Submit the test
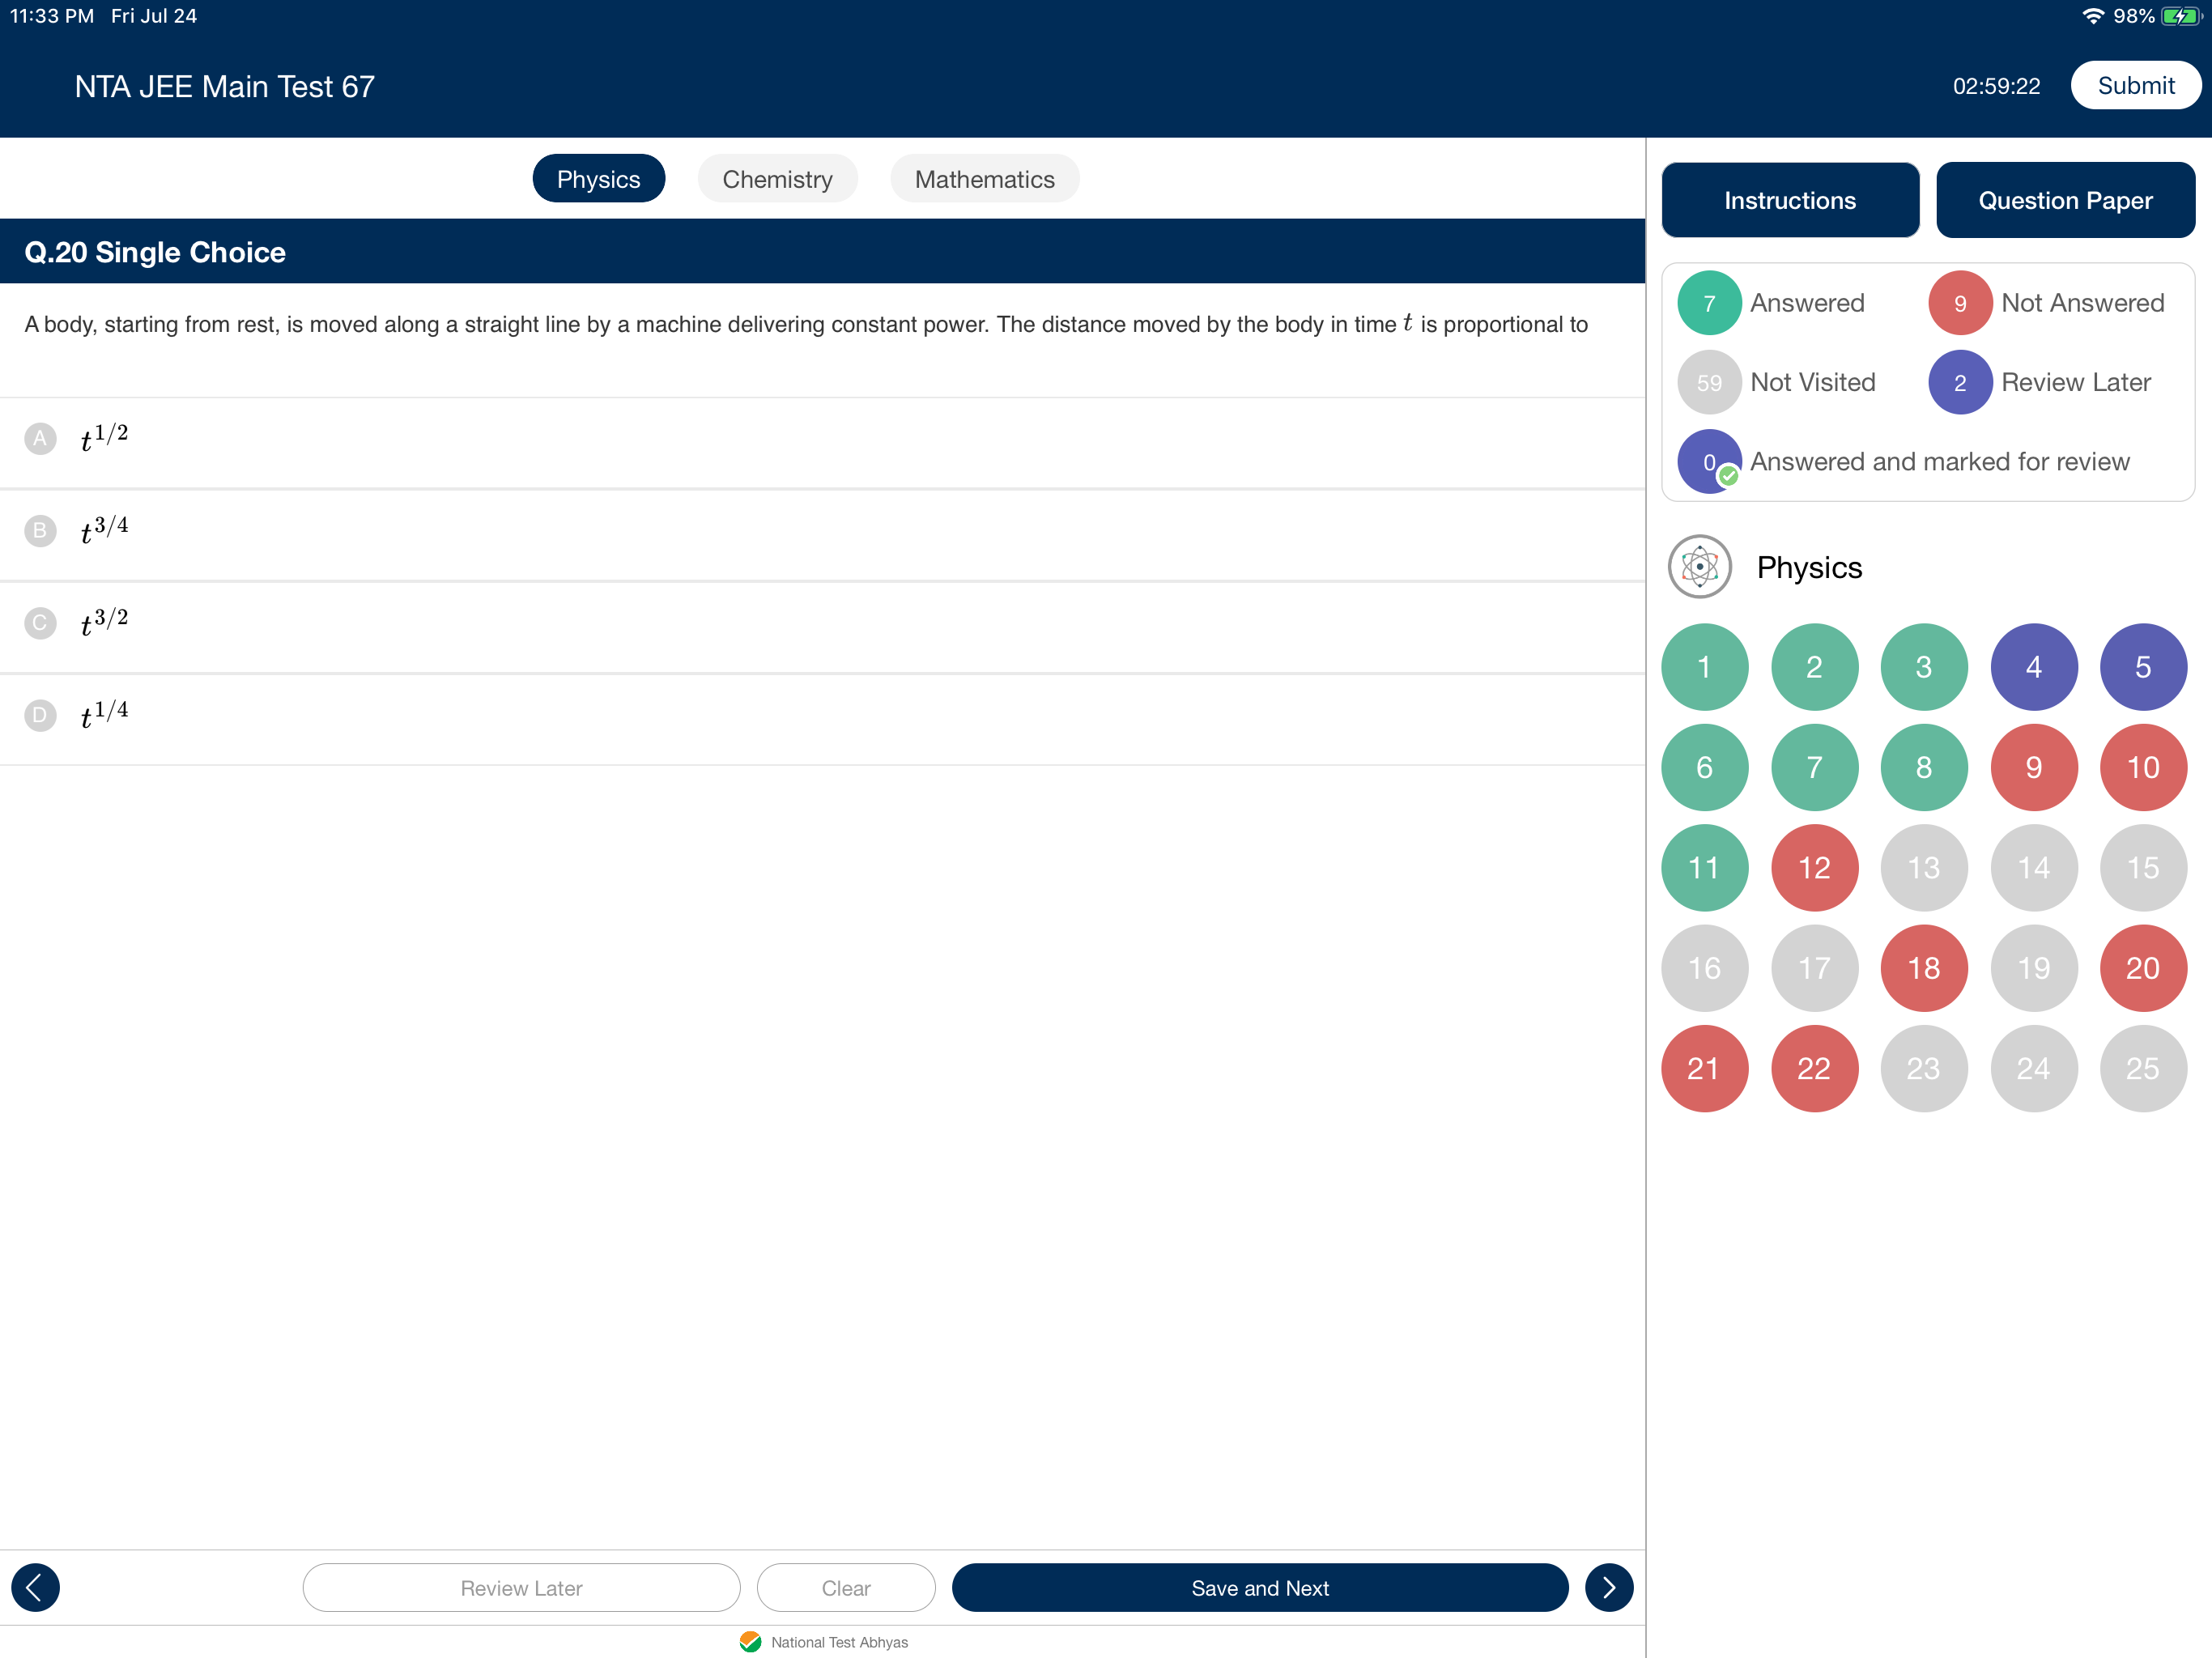The image size is (2212, 1658). (2135, 86)
